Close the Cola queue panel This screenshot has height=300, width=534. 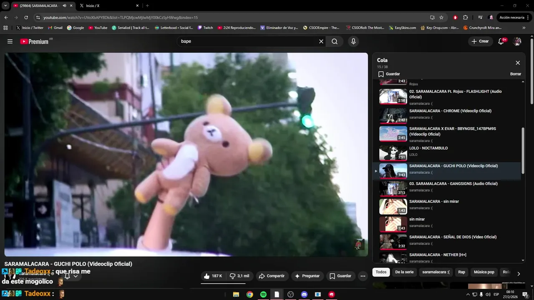tap(518, 63)
